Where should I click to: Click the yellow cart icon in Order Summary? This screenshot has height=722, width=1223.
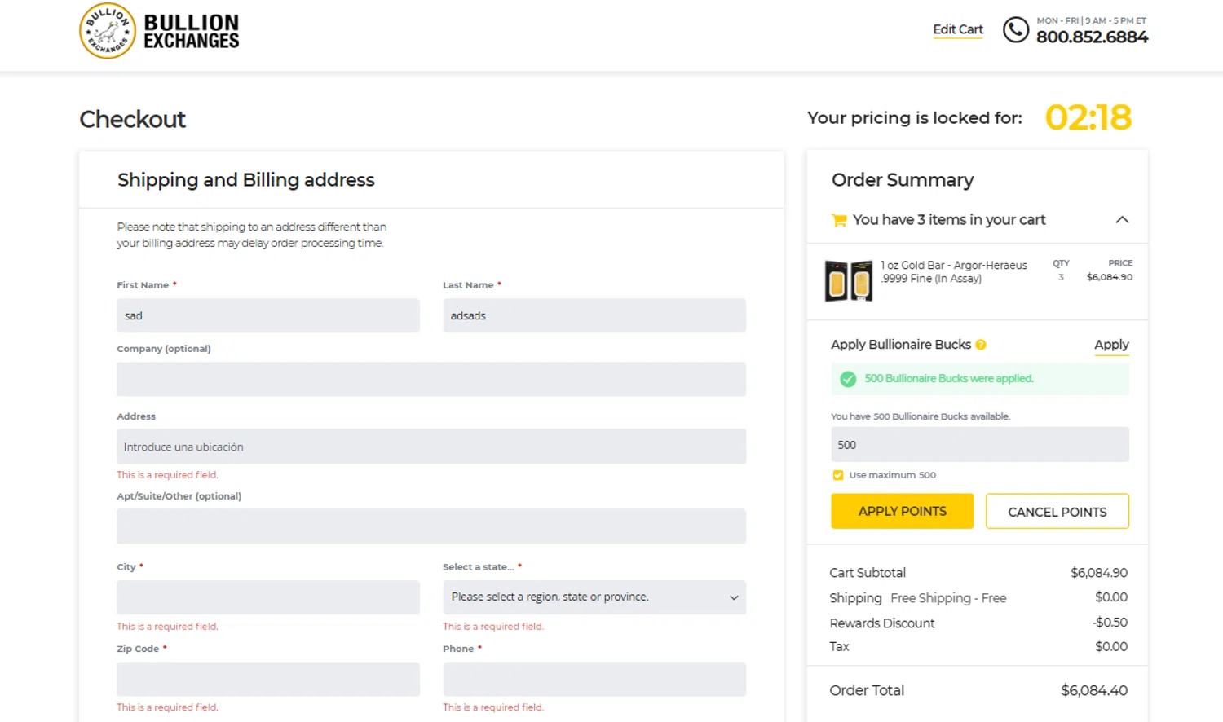coord(838,220)
